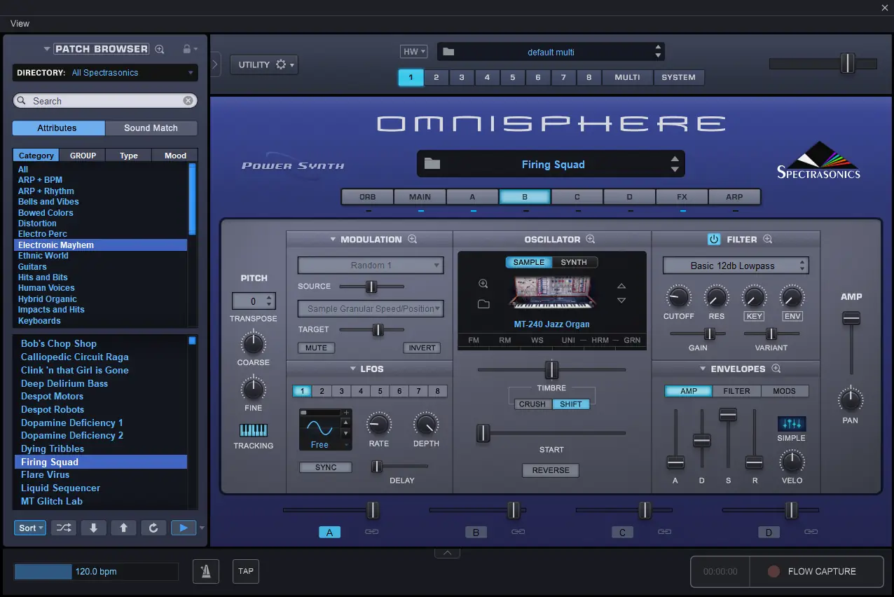
Task: Click the keyboard Tracking icon
Action: (x=254, y=430)
